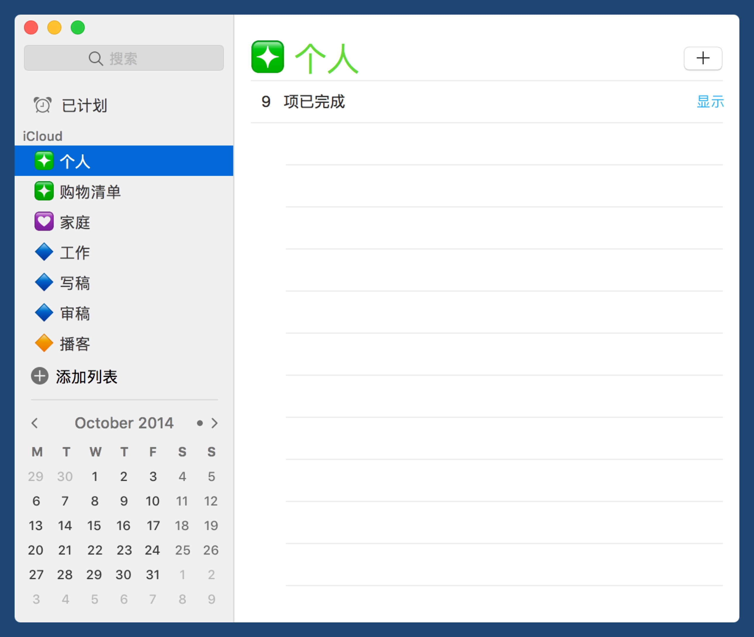
Task: Select October 15 in the mini calendar
Action: point(94,525)
